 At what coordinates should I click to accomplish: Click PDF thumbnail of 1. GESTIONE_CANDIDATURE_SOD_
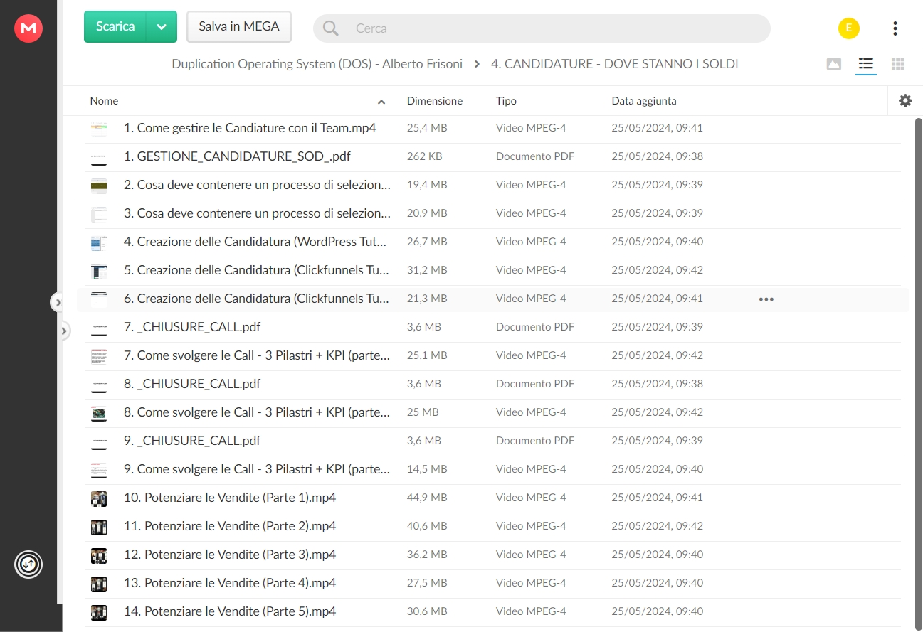(99, 158)
